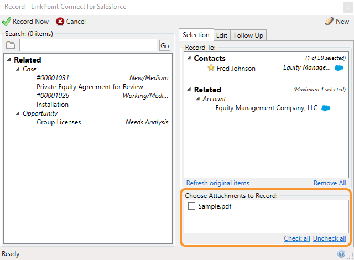
Task: Click the red Cancel icon
Action: (60, 22)
